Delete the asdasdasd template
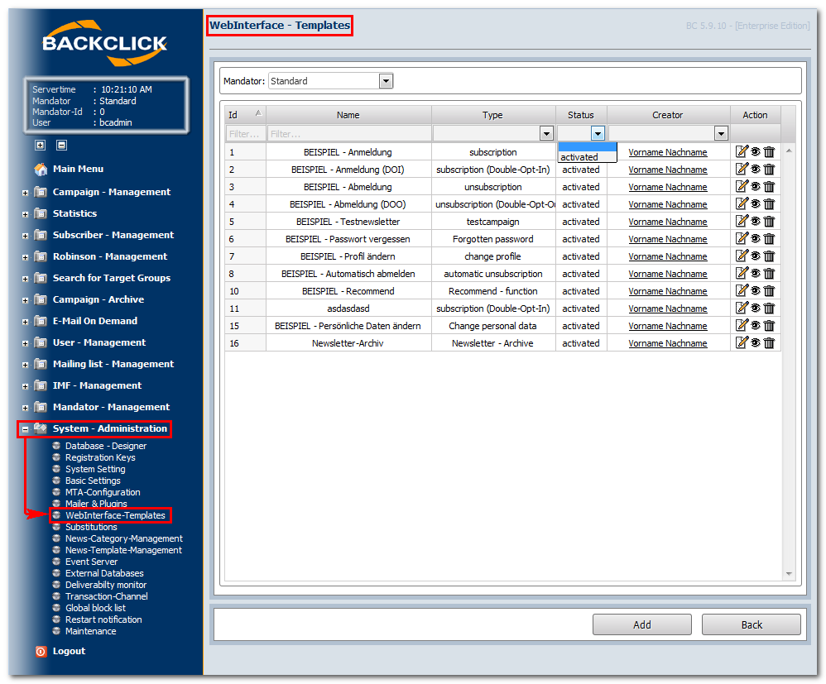 tap(769, 308)
